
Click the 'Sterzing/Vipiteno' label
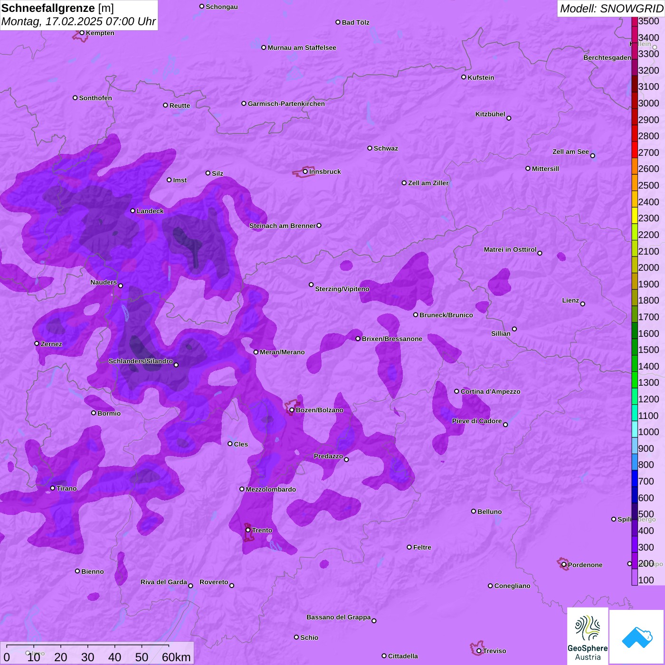pyautogui.click(x=342, y=289)
